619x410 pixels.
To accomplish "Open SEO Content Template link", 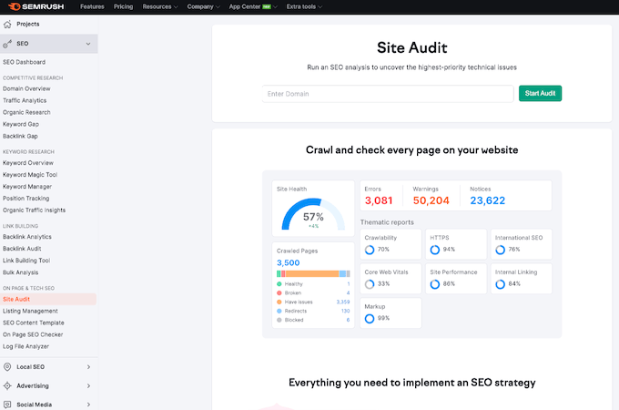I will 33,323.
